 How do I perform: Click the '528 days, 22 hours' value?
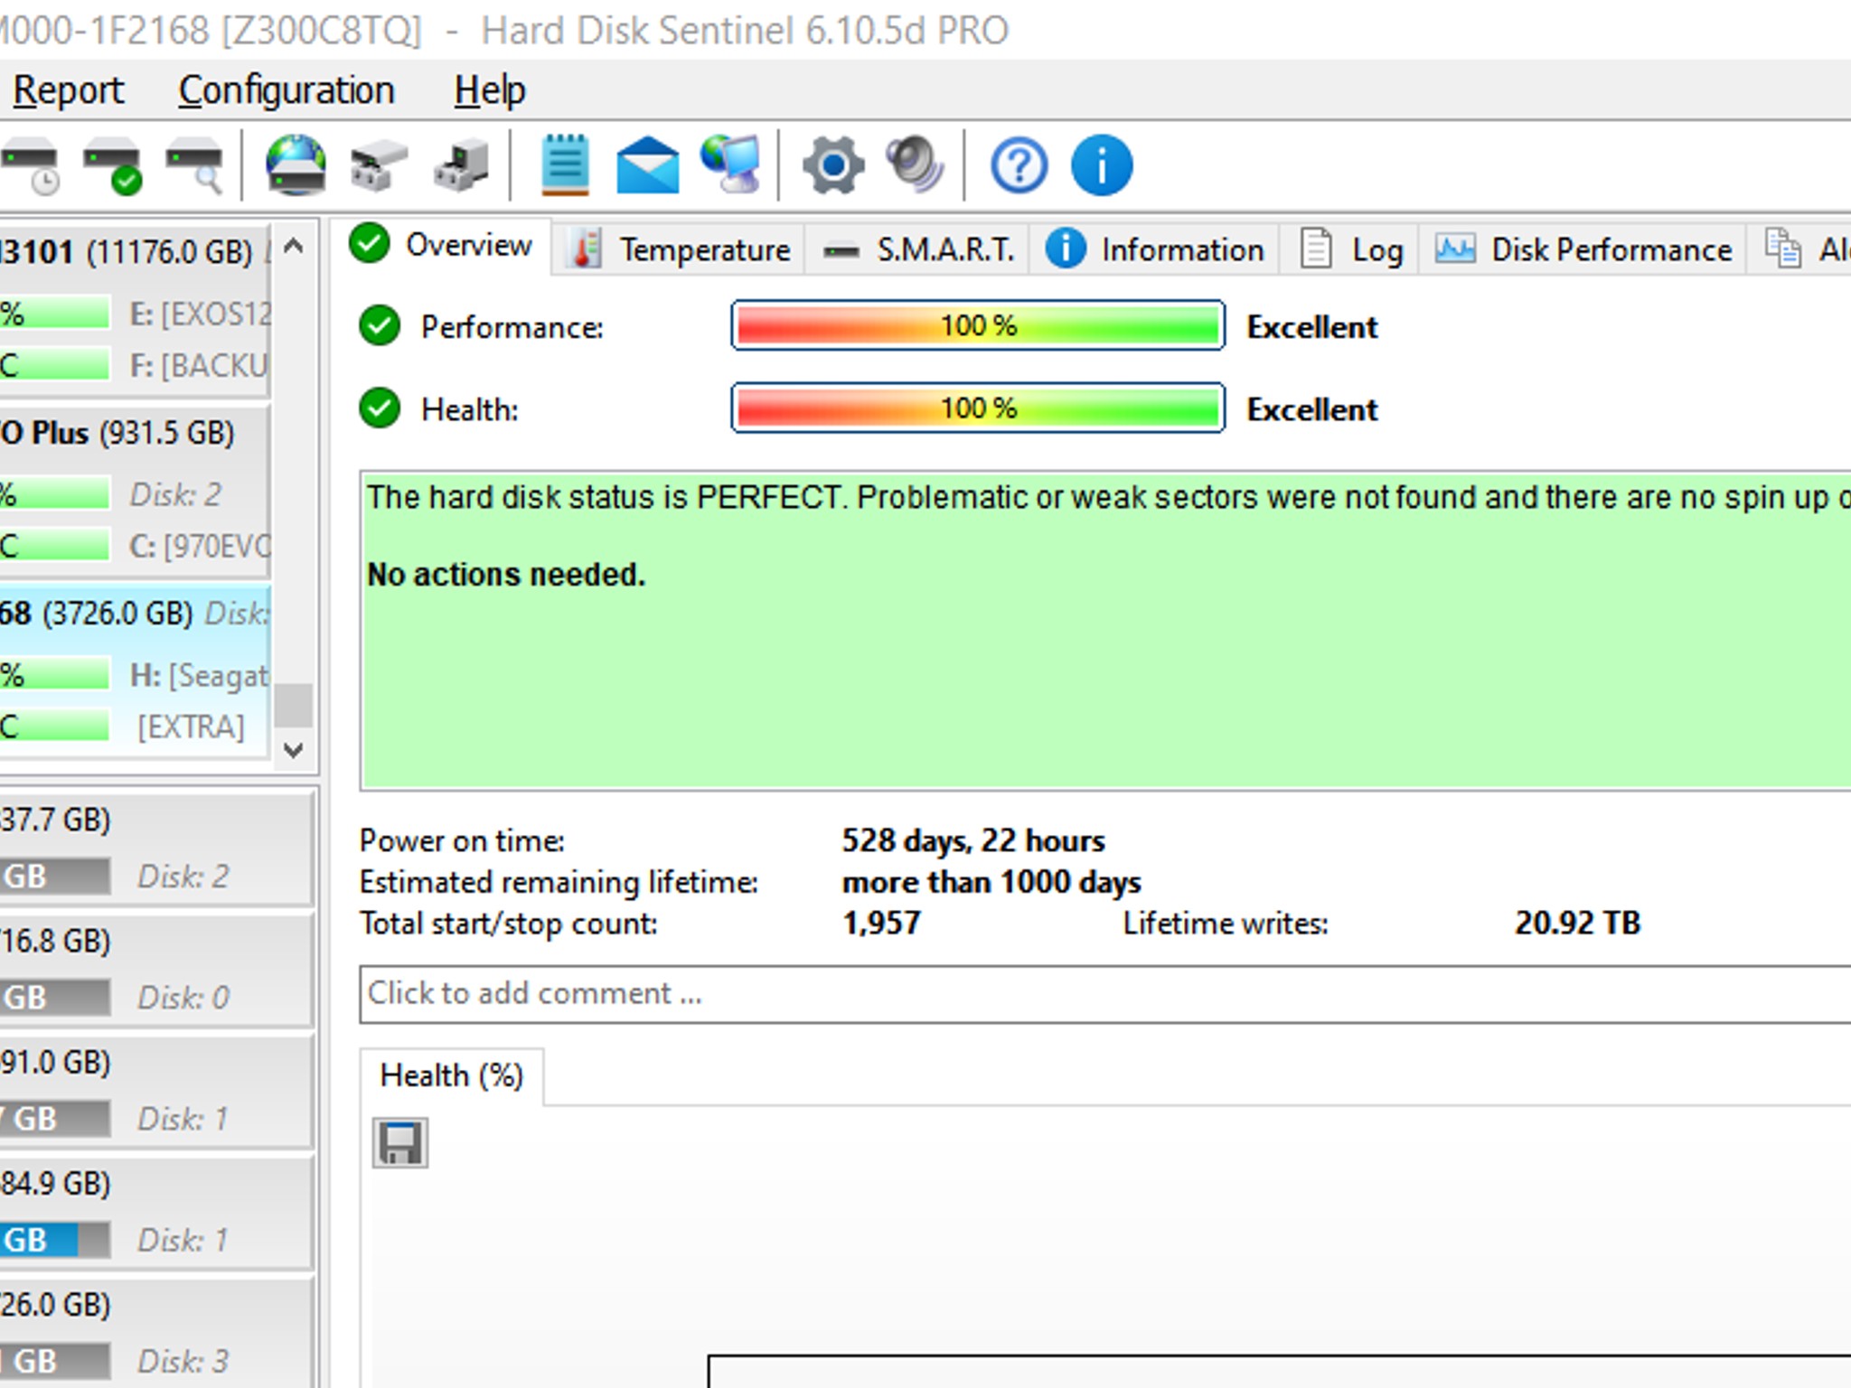point(973,841)
